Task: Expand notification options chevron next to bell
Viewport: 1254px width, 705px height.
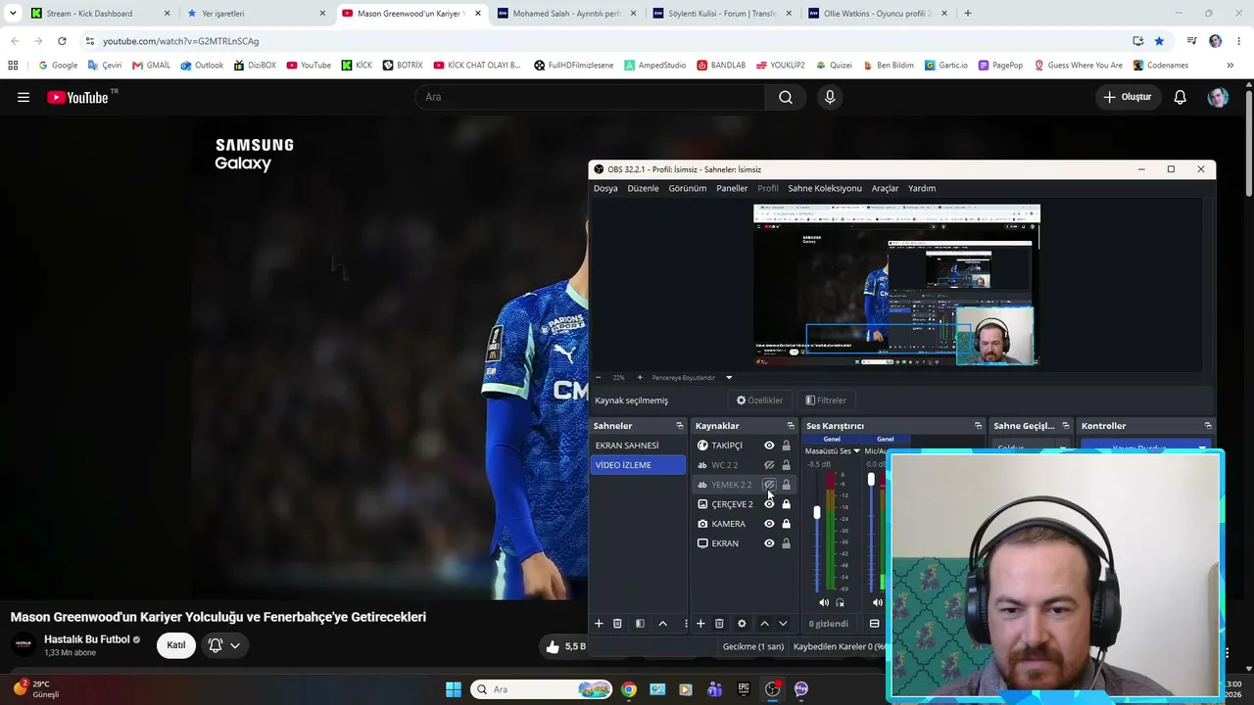Action: [x=235, y=645]
